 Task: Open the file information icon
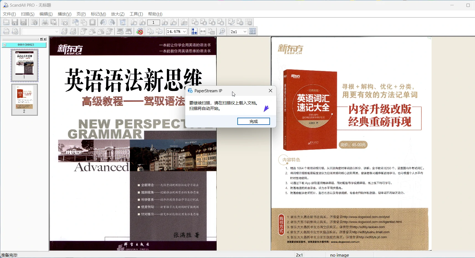34,22
